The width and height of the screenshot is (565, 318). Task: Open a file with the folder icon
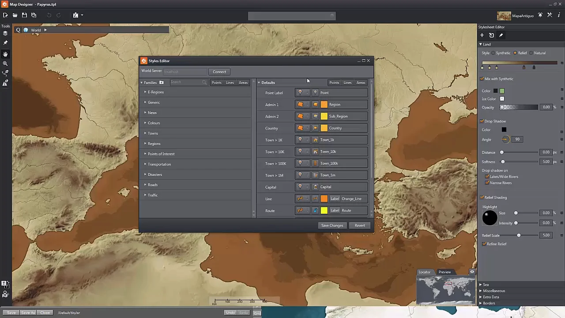(x=15, y=15)
